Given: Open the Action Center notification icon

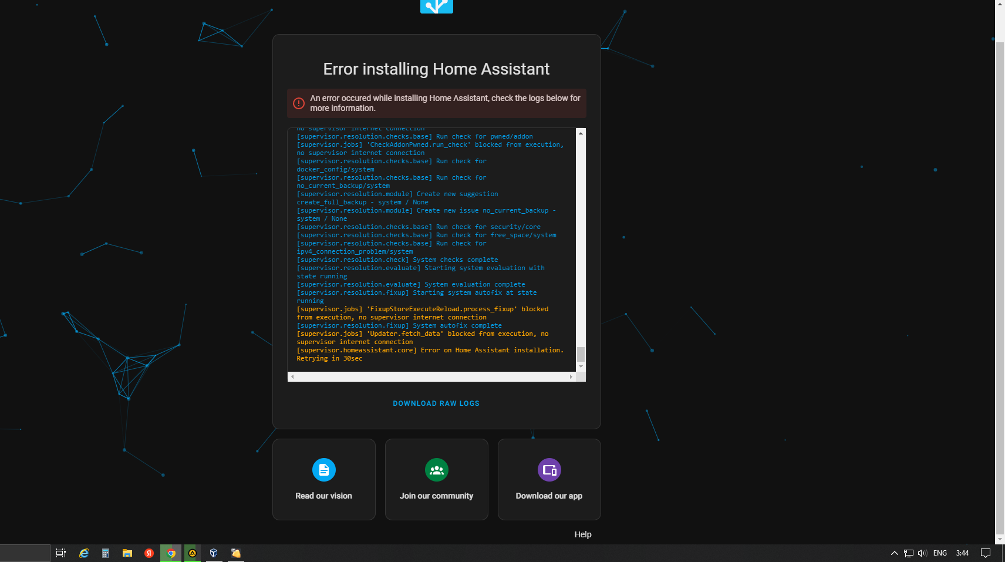Looking at the screenshot, I should (x=986, y=553).
